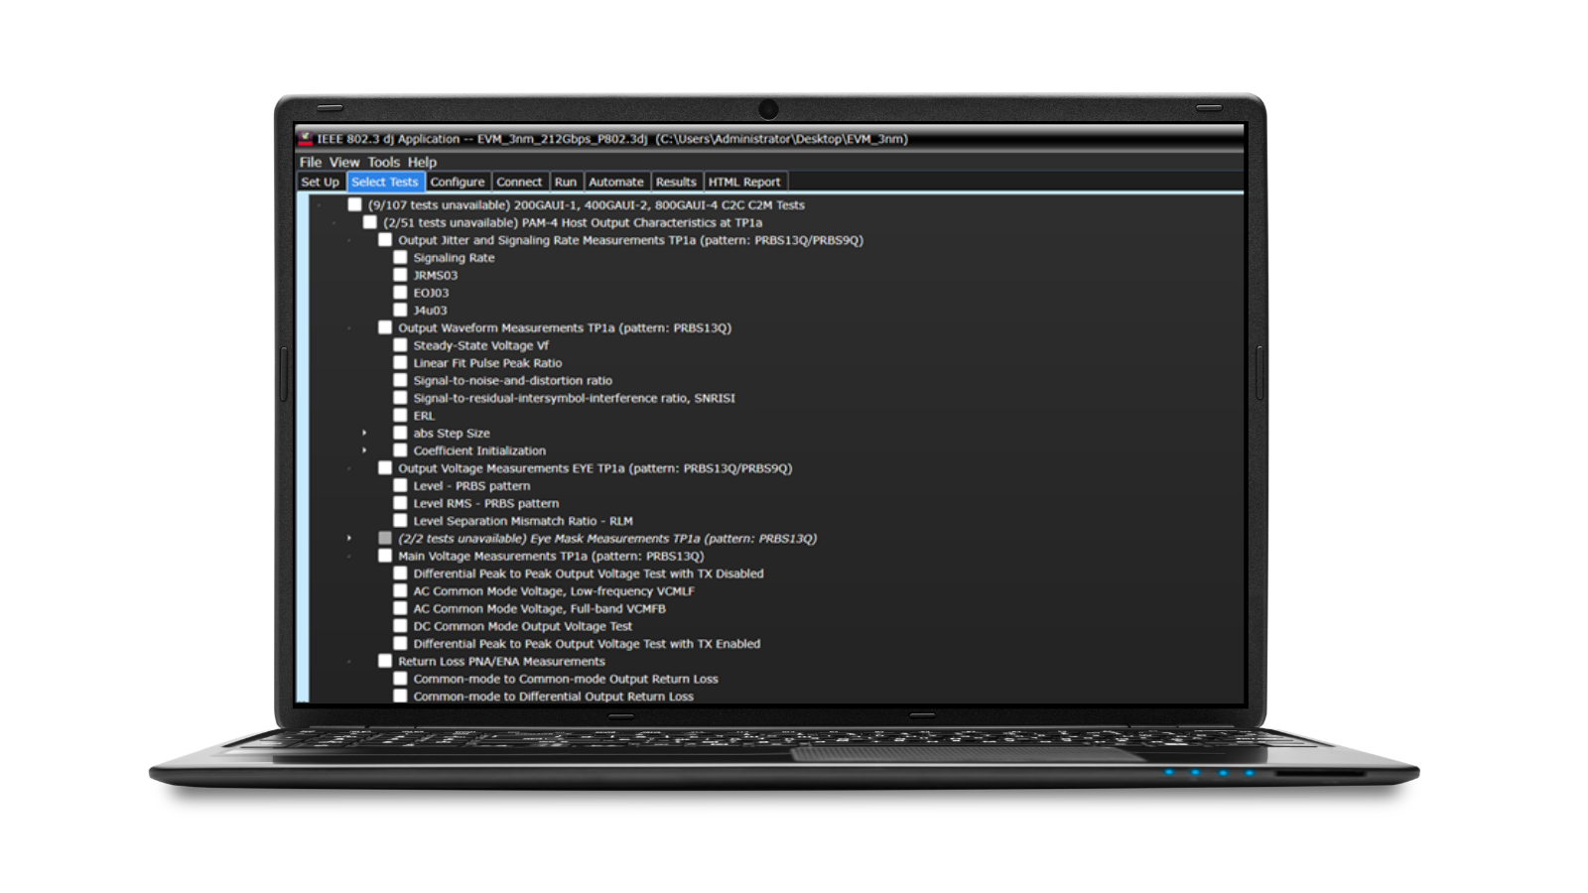Image resolution: width=1588 pixels, height=893 pixels.
Task: Check the Signaling Rate test checkbox
Action: pyautogui.click(x=400, y=257)
